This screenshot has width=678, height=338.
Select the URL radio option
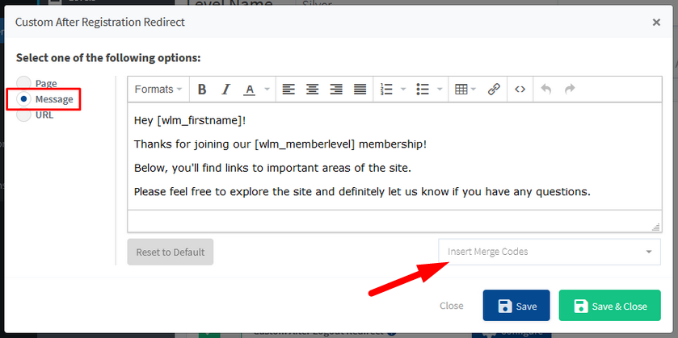[x=23, y=115]
